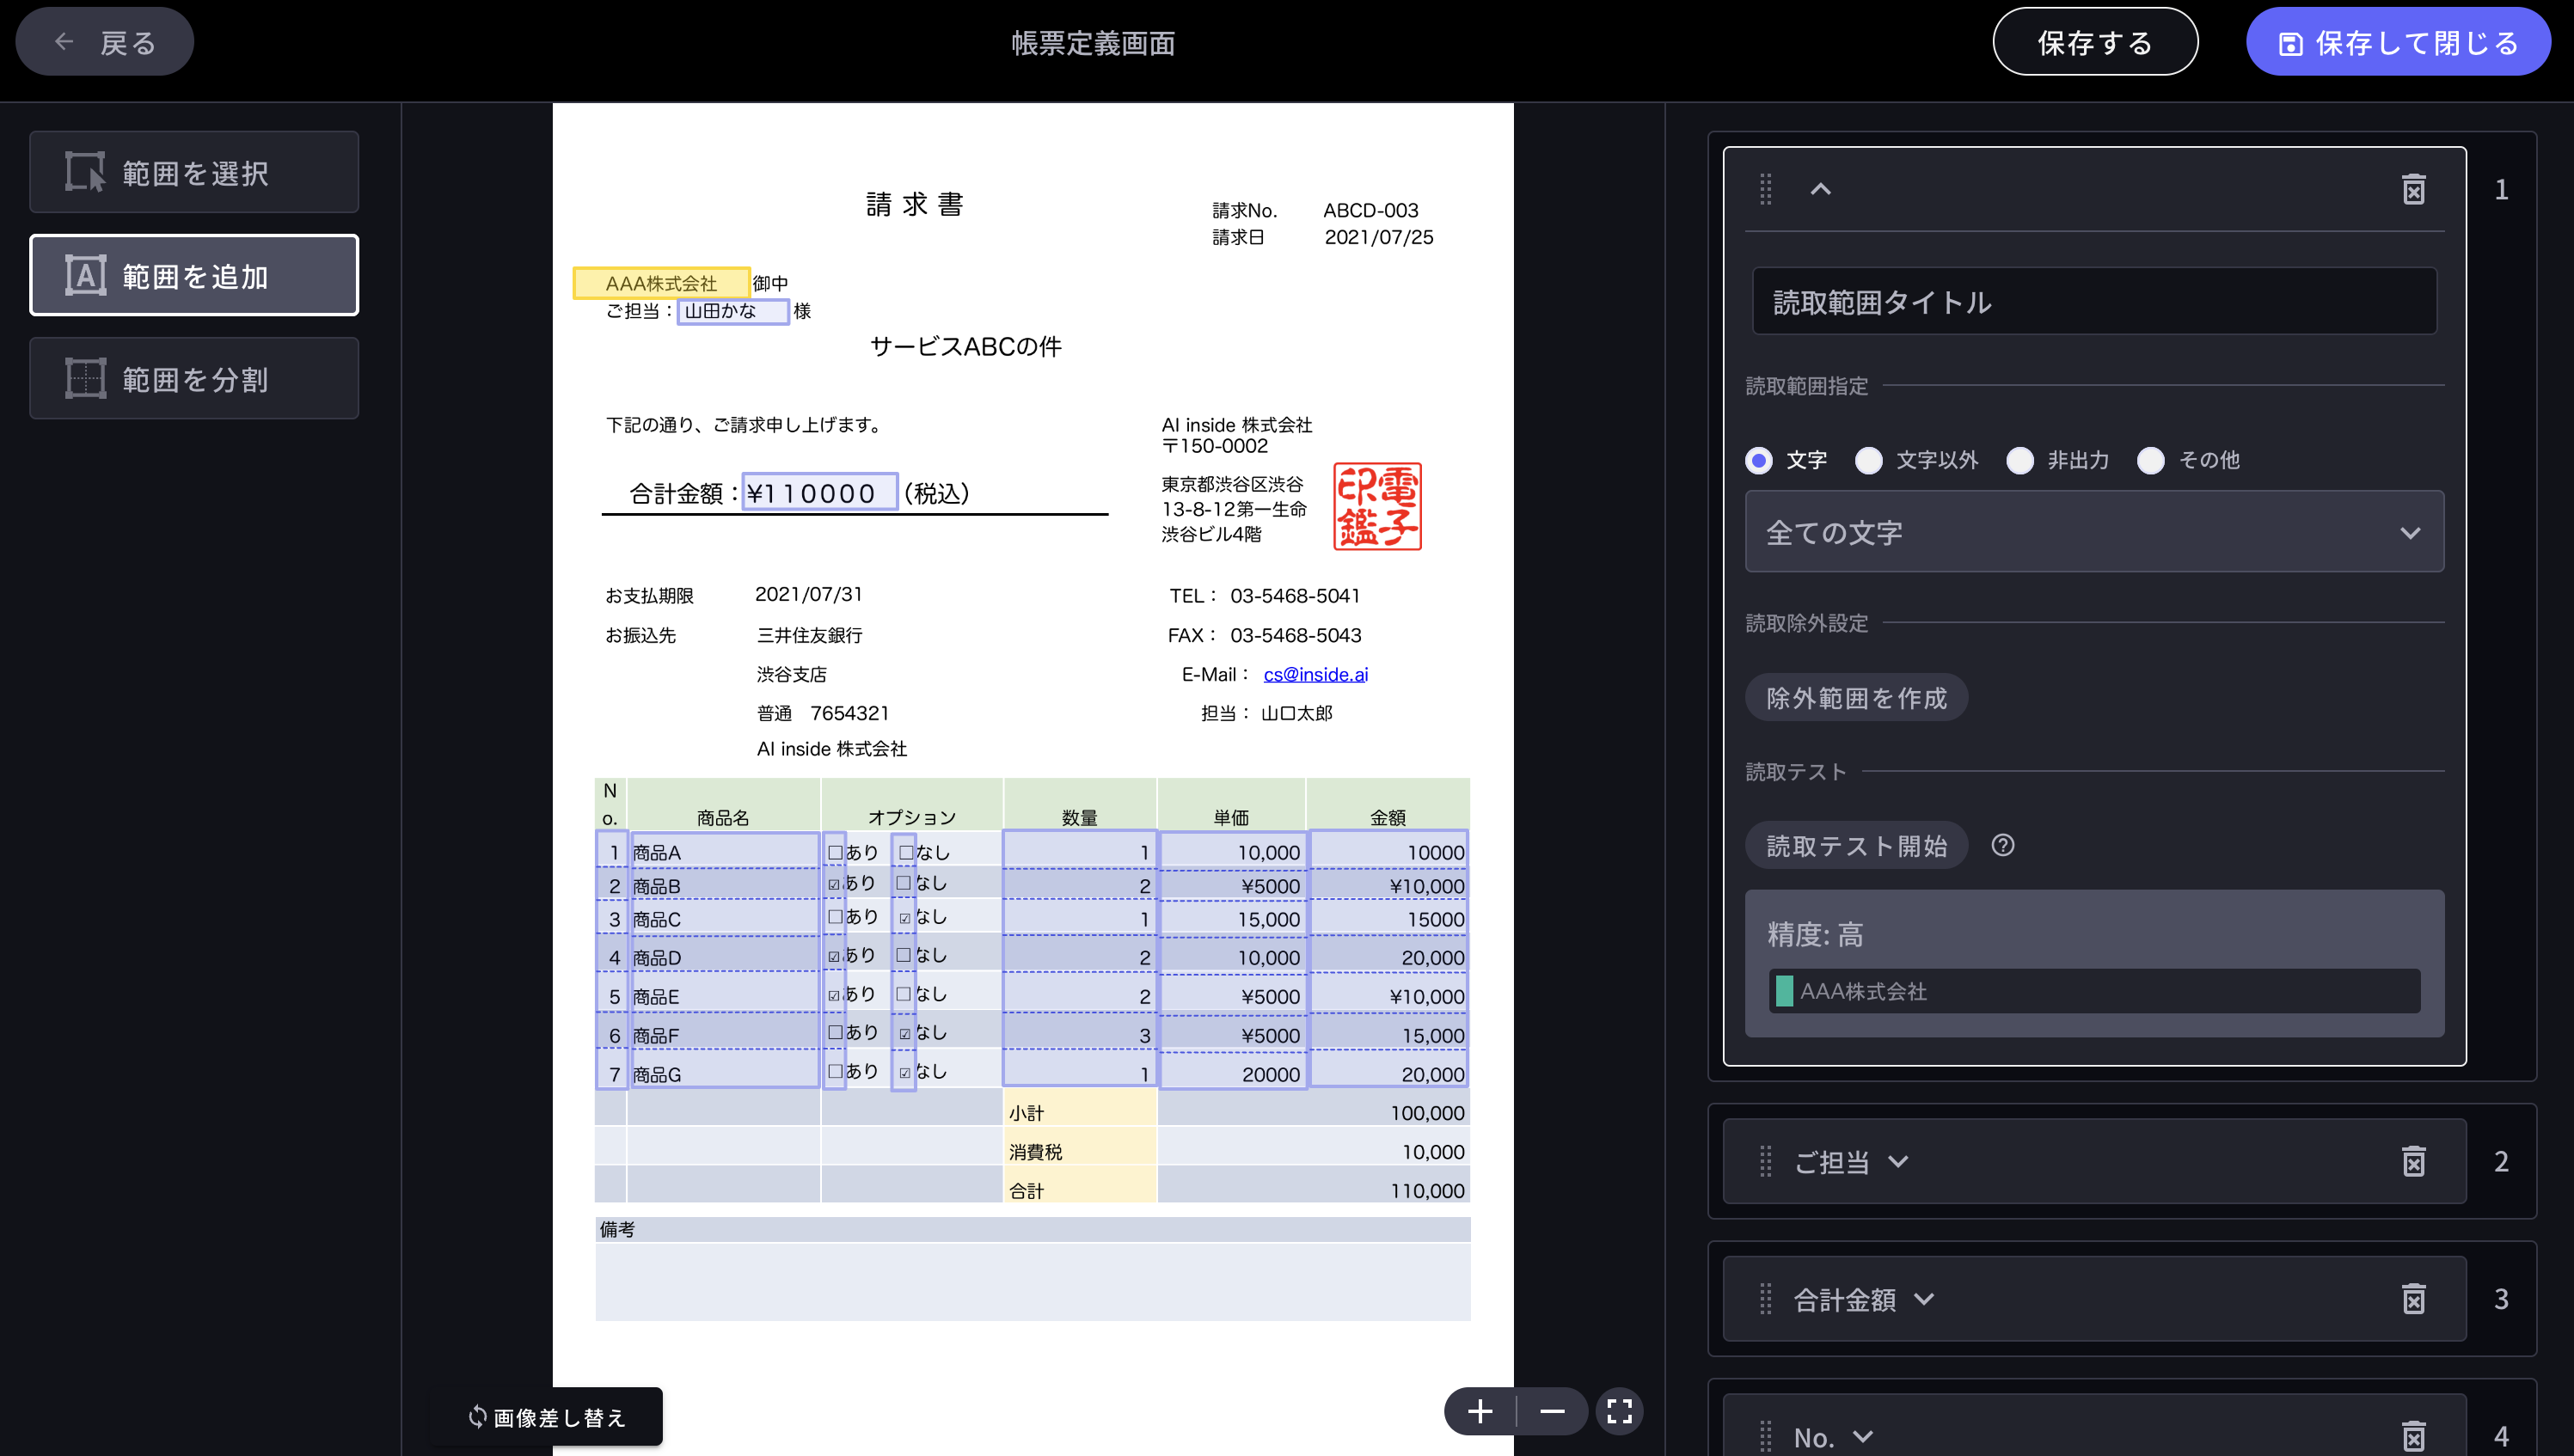Click the あり checkbox in the 商品A row
The width and height of the screenshot is (2574, 1456).
[x=835, y=852]
